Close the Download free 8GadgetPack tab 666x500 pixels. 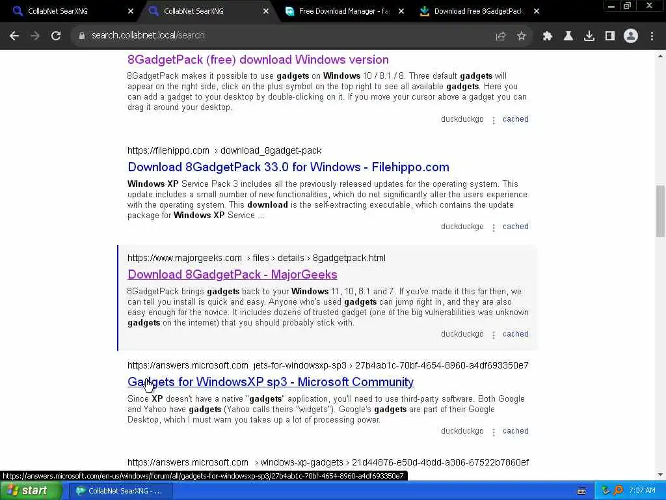537,11
